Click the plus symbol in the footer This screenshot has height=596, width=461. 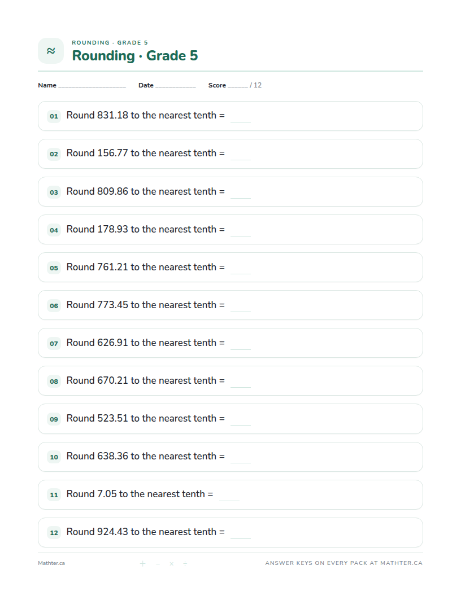[142, 563]
